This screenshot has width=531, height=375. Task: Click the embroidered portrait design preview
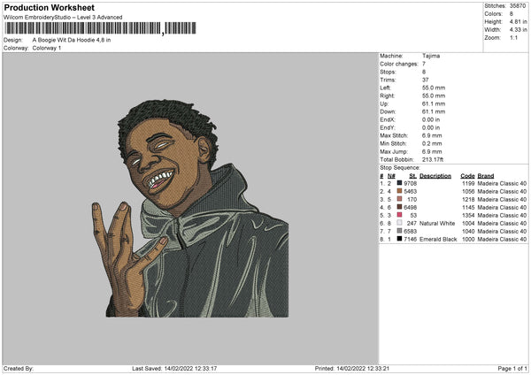[x=190, y=208]
